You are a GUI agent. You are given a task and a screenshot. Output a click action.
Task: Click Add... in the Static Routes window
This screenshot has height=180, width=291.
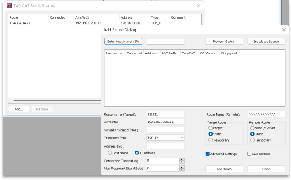pos(19,109)
